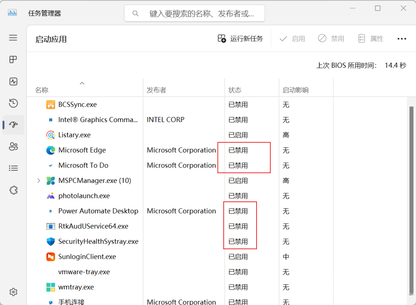The image size is (416, 305).
Task: Open the Users page icon
Action: [x=13, y=146]
